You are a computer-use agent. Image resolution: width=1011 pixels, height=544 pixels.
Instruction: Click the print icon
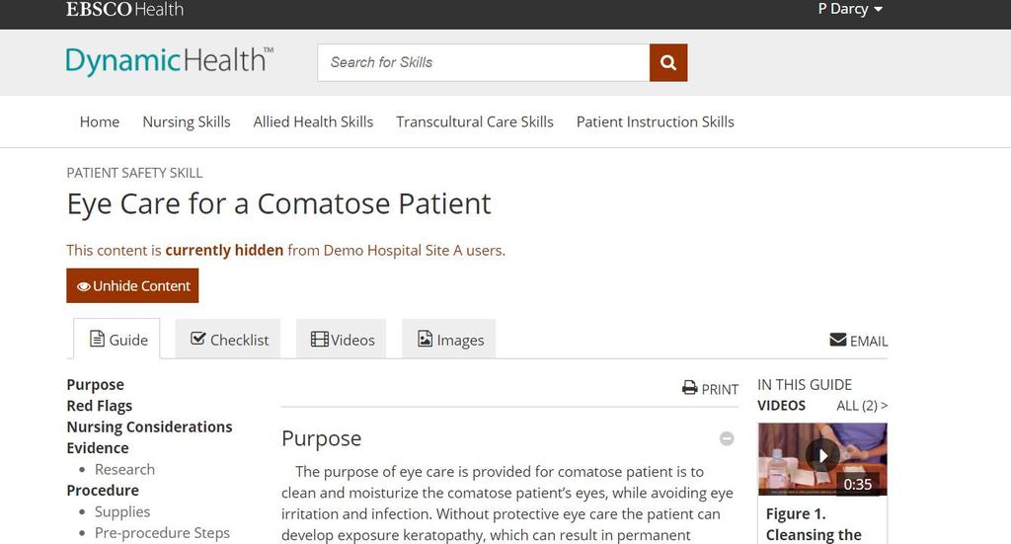click(690, 388)
